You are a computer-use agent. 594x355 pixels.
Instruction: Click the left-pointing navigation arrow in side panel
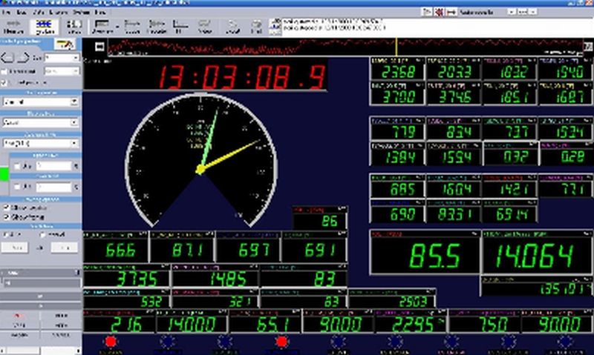coord(7,58)
